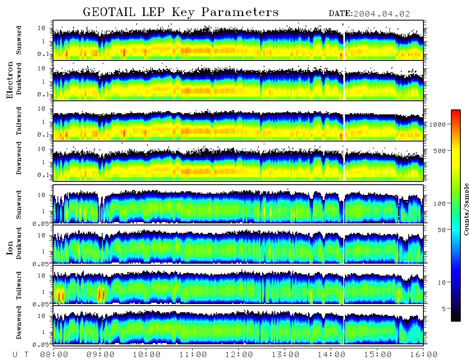This screenshot has width=469, height=362.
Task: Select the 08:00 time tick label
Action: click(54, 355)
